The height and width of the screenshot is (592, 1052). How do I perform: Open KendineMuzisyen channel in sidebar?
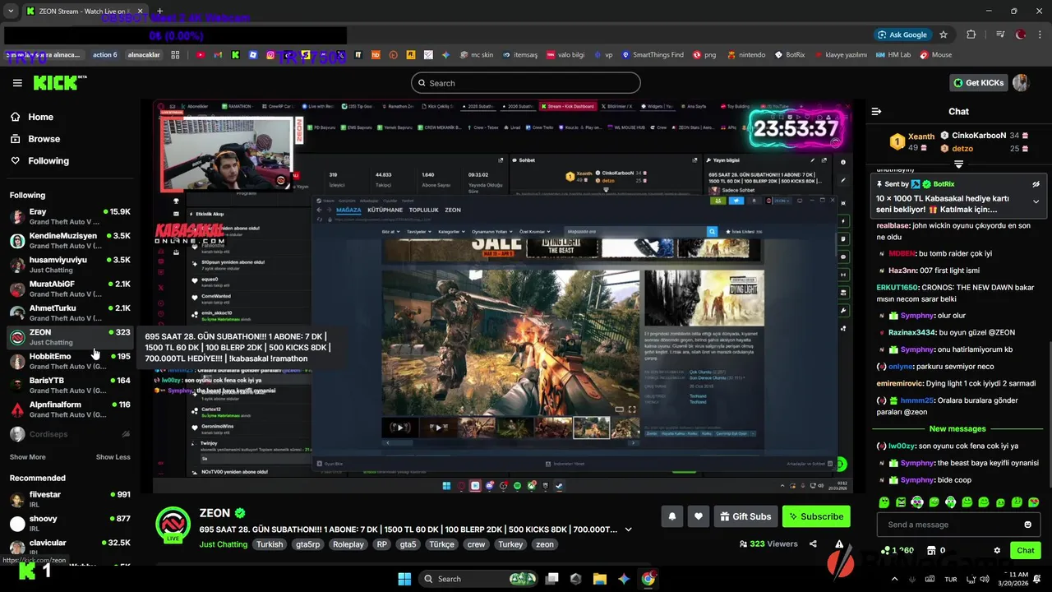tap(70, 241)
